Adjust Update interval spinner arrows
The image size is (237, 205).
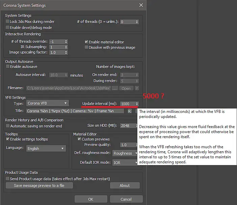point(137,104)
